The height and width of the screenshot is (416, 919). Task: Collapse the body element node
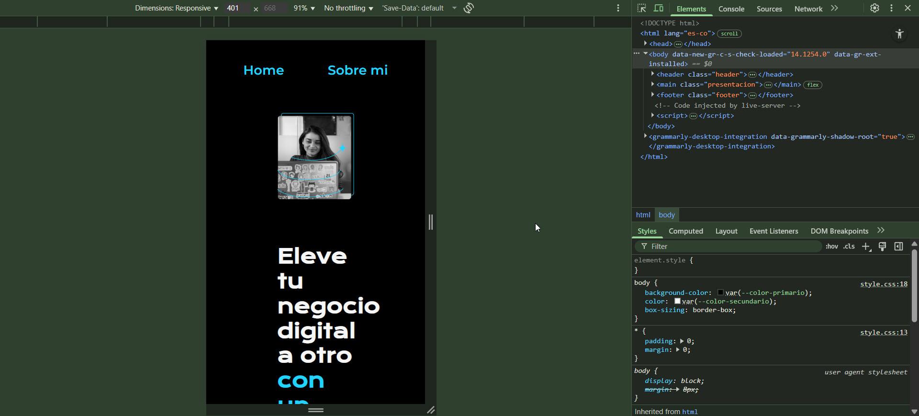[x=645, y=54]
